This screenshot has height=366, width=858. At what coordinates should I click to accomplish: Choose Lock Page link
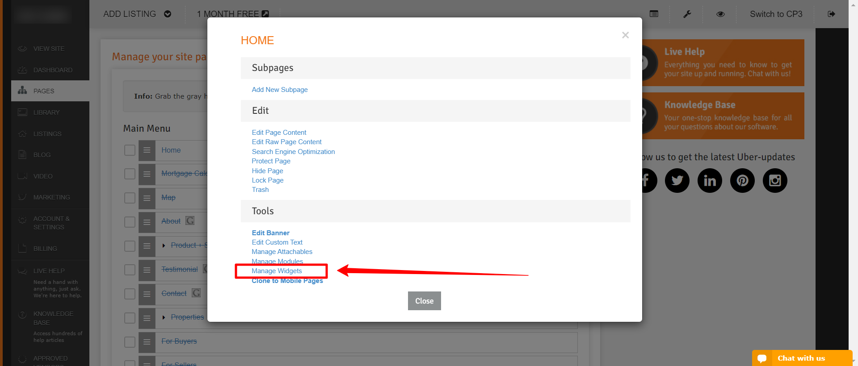pyautogui.click(x=268, y=180)
